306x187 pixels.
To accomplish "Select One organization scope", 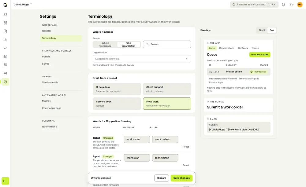I will 129,44.
